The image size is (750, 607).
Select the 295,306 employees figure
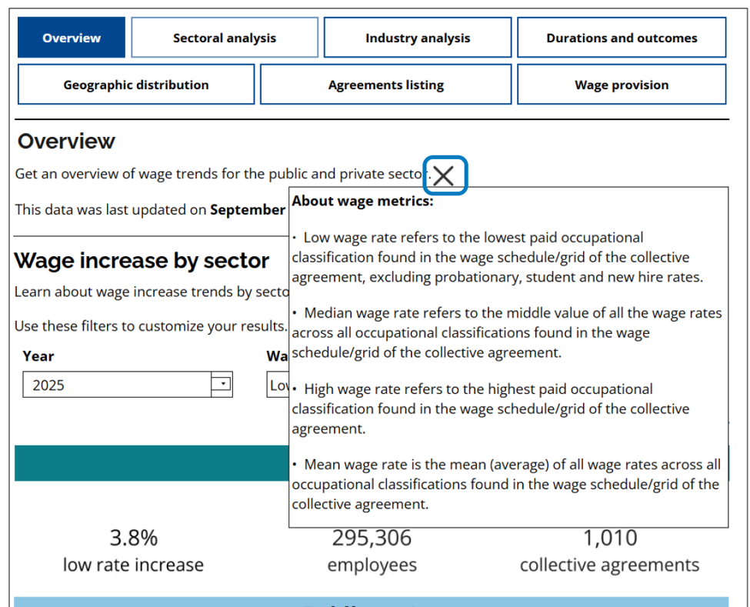(x=372, y=538)
